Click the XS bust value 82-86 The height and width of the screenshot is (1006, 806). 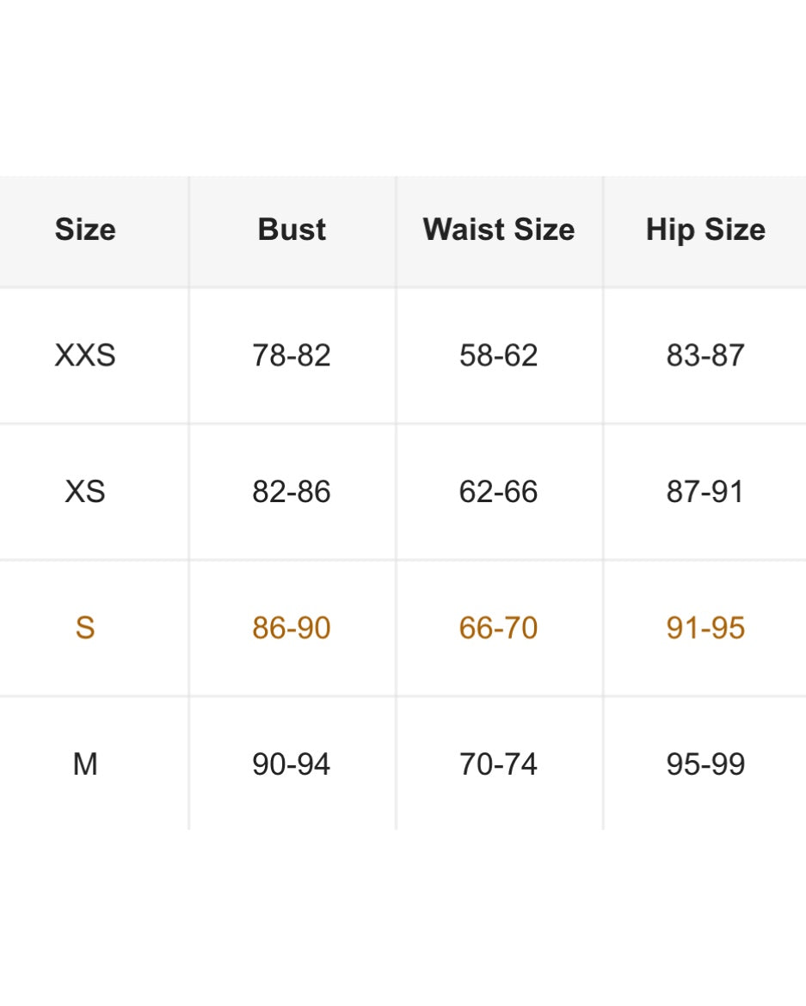[x=292, y=492]
